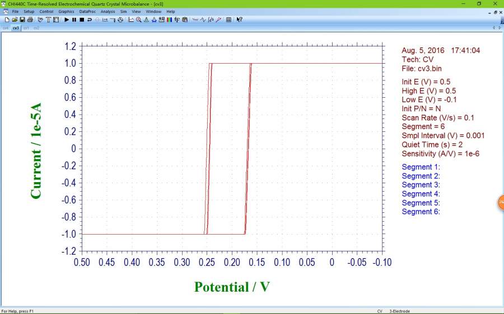Switch to the cv4 document tab
Screen dimensions: 504x314
point(6,28)
